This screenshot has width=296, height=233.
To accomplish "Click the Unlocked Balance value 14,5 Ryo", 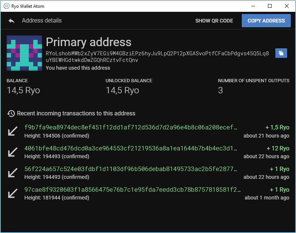I will pyautogui.click(x=122, y=90).
